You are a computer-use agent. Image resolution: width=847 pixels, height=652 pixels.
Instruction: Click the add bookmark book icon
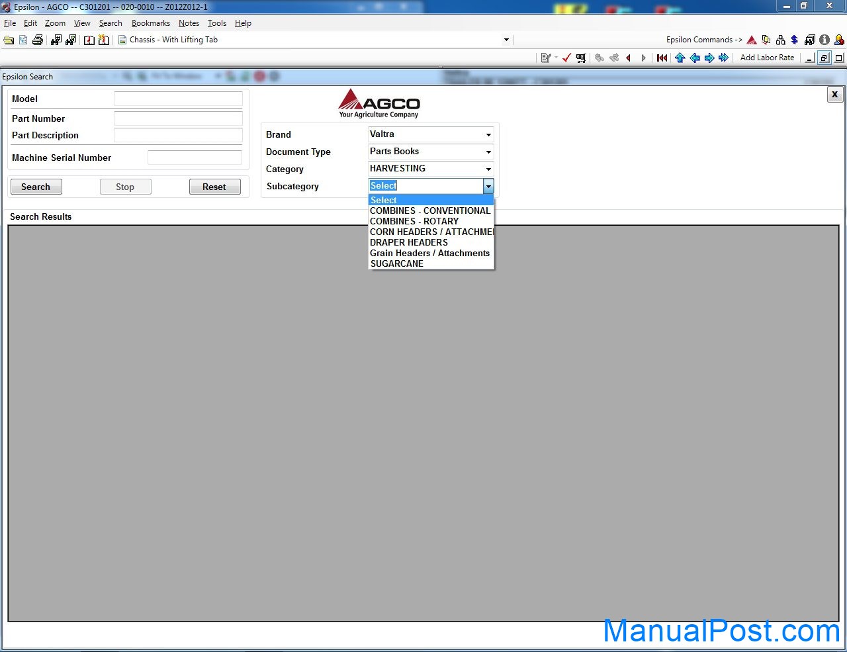click(104, 40)
